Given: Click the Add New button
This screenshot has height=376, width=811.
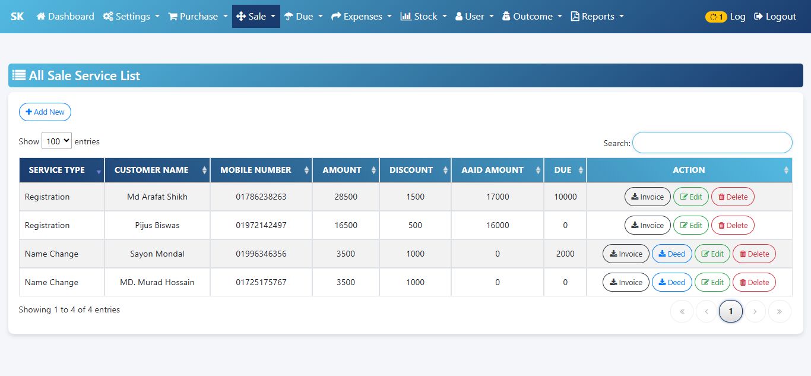Looking at the screenshot, I should [x=45, y=112].
